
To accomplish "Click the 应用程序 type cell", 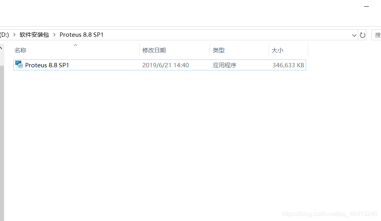I will 224,65.
